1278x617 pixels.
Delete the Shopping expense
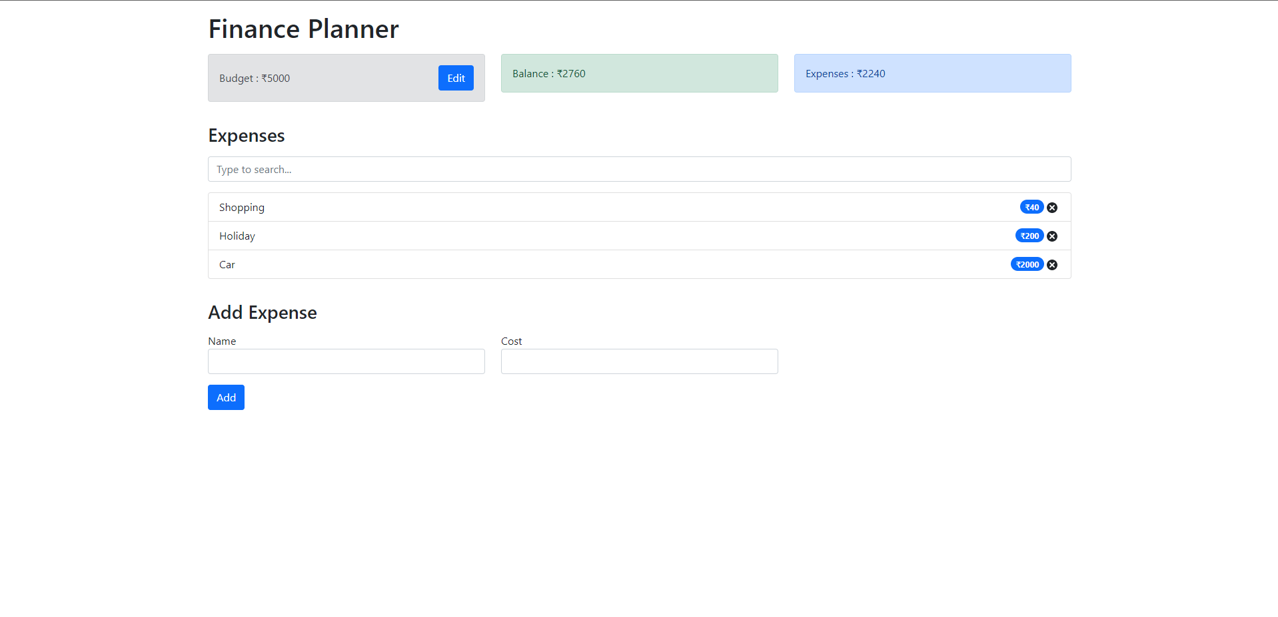tap(1052, 208)
